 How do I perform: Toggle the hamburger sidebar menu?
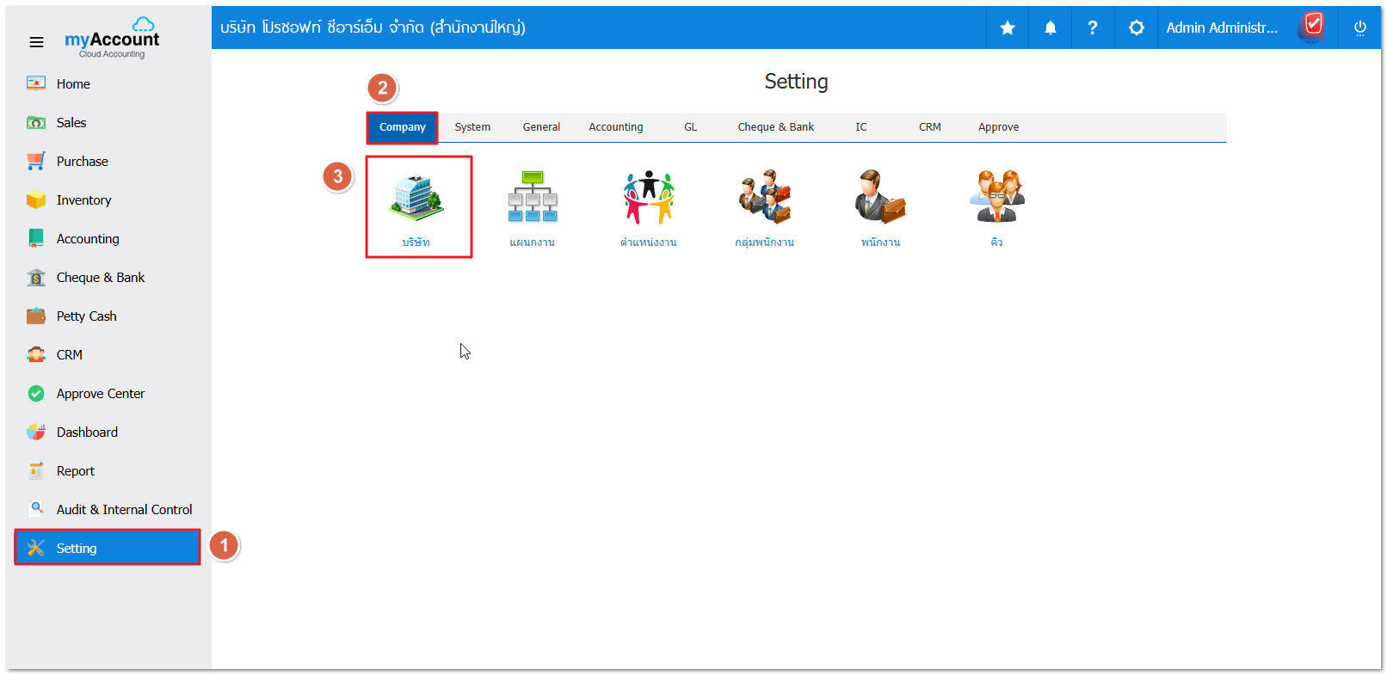click(36, 42)
